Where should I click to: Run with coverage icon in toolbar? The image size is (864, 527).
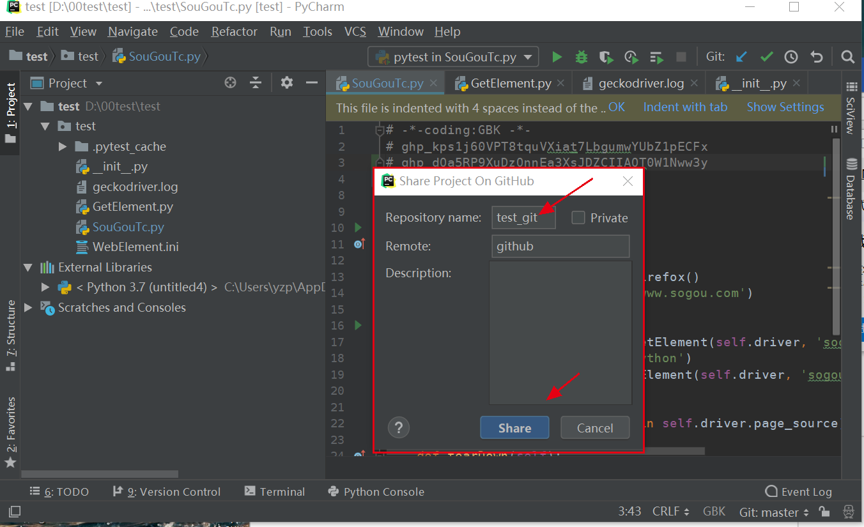[x=606, y=57]
